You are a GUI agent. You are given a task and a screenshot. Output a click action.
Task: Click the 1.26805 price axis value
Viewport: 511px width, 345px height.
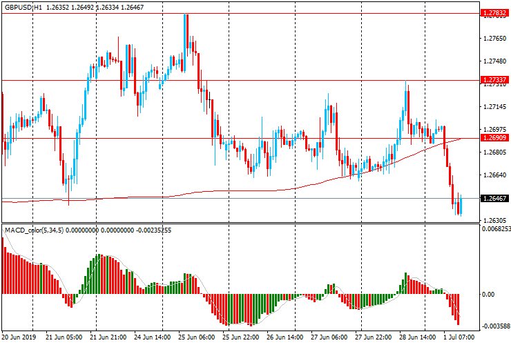(x=494, y=152)
